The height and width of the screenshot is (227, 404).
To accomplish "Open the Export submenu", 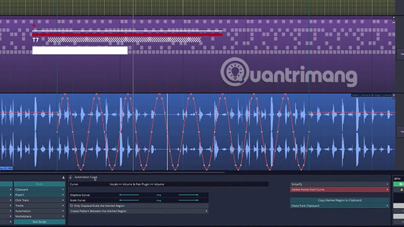I will click(x=39, y=195).
